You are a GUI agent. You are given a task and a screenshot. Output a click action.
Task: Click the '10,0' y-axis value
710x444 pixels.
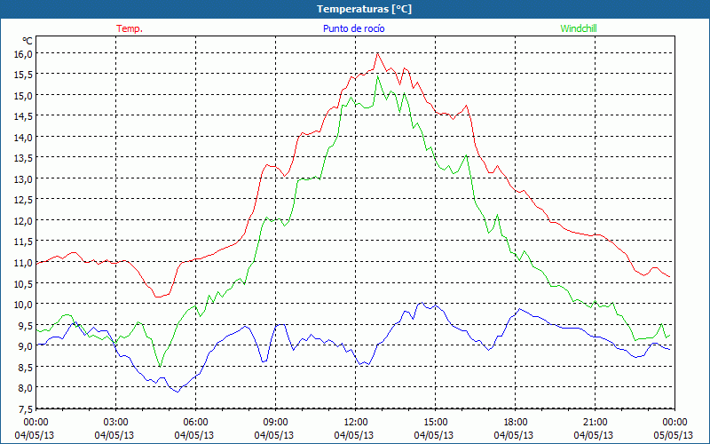coord(23,304)
